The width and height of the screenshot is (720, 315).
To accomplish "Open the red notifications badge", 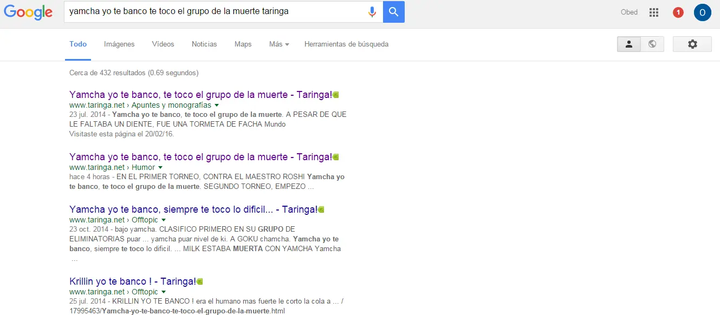I will pos(678,12).
